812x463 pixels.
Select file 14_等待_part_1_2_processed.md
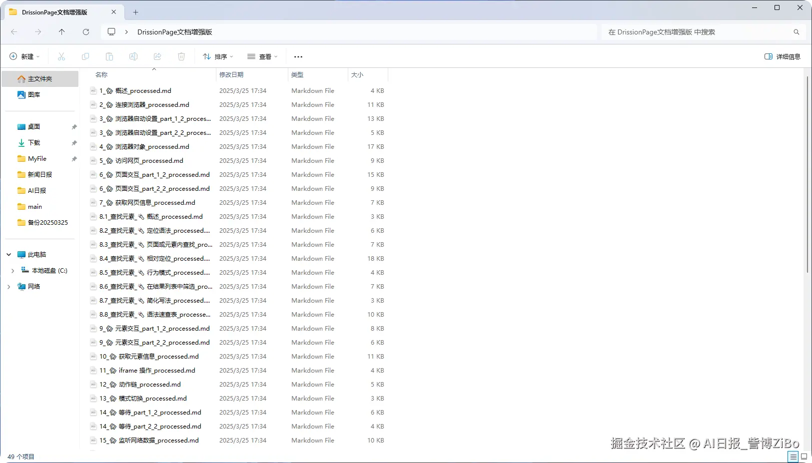(x=239, y=413)
